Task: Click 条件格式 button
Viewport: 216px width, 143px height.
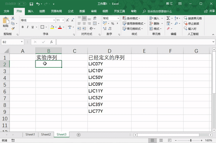Action: (131, 18)
